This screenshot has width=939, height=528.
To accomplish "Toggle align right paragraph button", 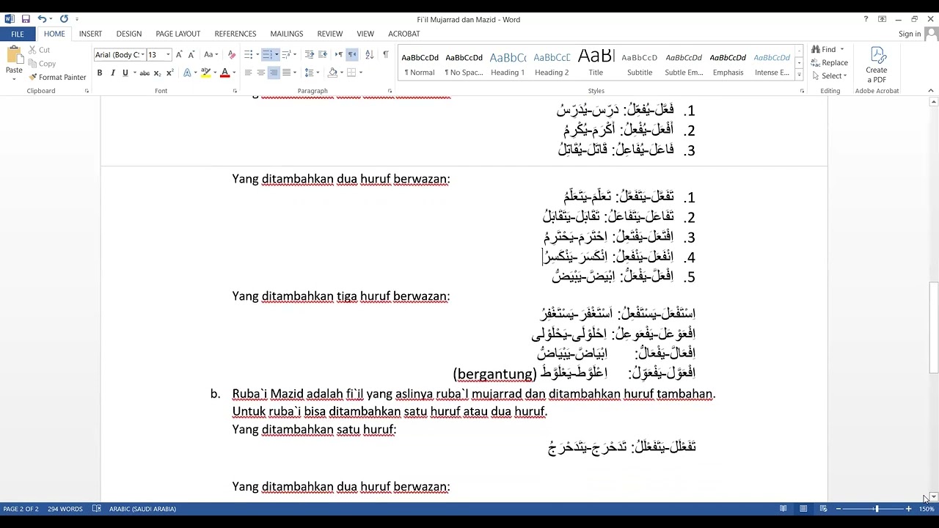I will pos(274,73).
